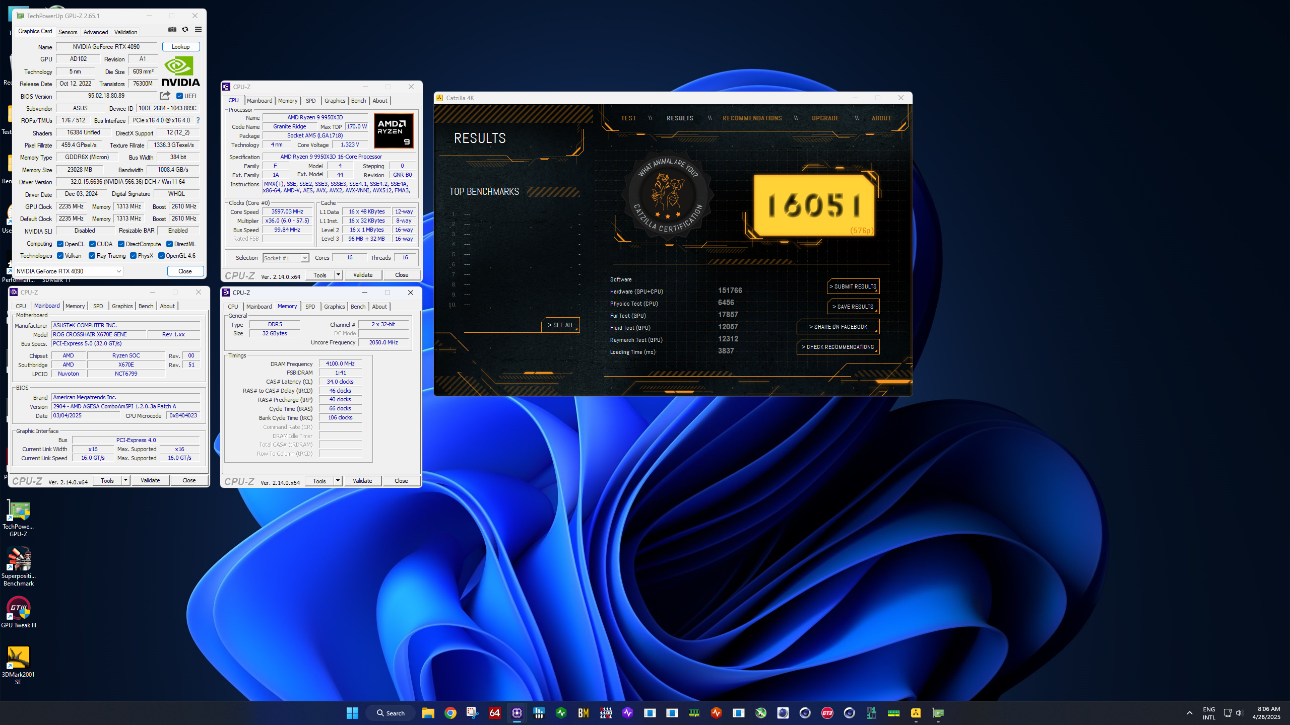The height and width of the screenshot is (725, 1290).
Task: Switch to the Advanced tab in GPU-Z
Action: coord(96,32)
